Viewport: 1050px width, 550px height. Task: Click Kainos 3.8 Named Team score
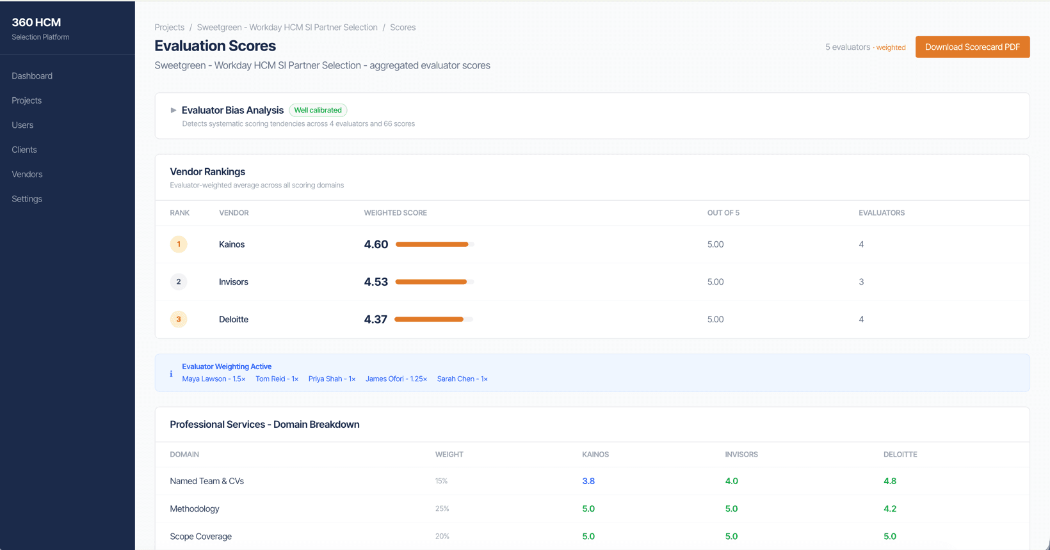click(x=588, y=481)
